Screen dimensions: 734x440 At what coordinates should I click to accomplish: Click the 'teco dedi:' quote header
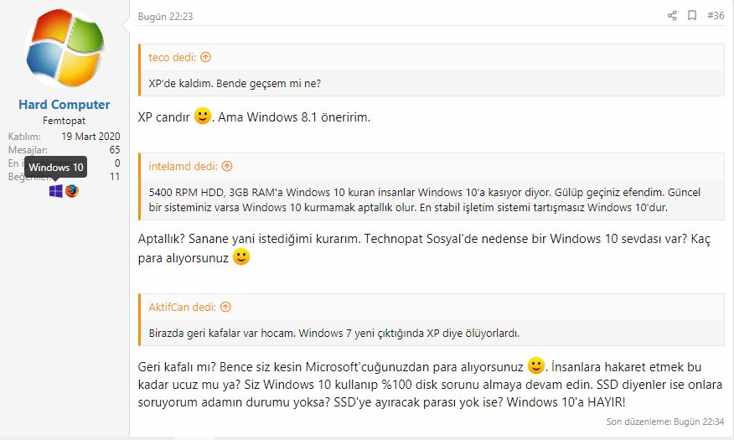pos(173,57)
